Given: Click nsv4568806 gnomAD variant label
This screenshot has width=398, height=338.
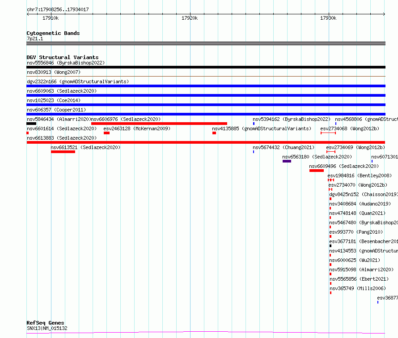Looking at the screenshot, I should 366,119.
